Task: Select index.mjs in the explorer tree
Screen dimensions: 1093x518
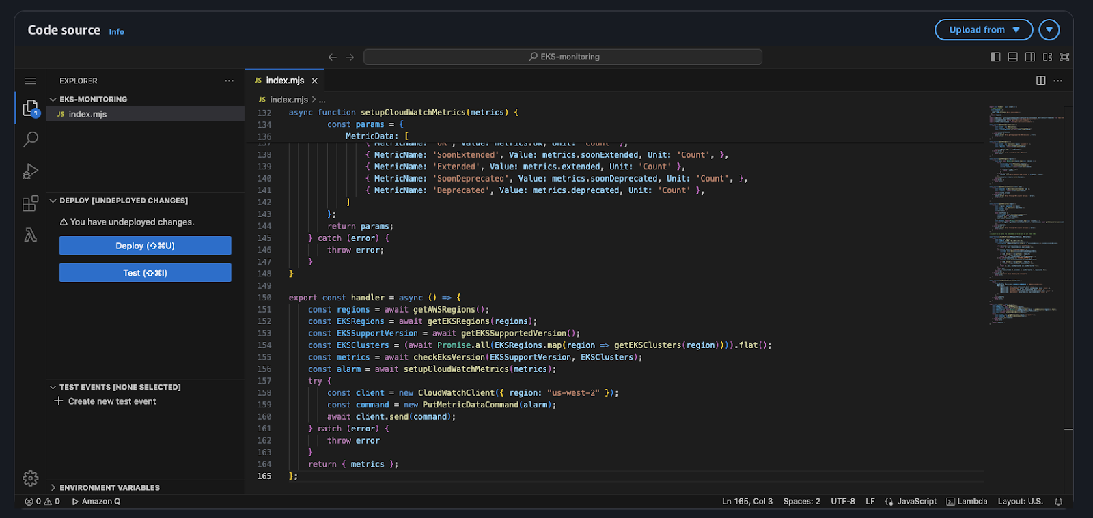Action: pos(146,114)
